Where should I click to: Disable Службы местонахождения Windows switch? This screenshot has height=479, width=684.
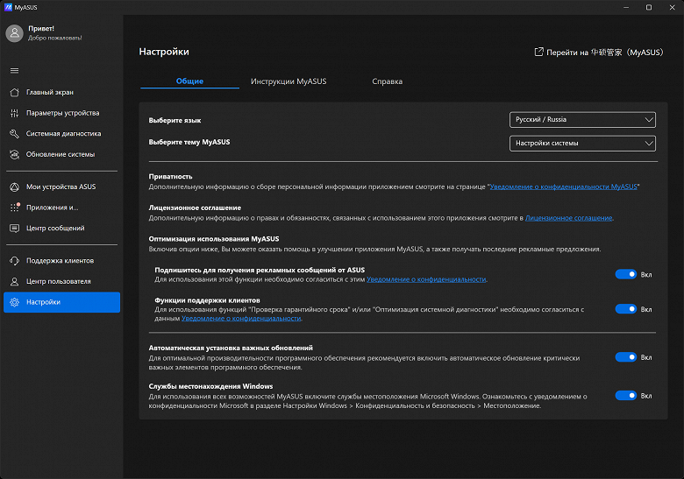point(625,396)
